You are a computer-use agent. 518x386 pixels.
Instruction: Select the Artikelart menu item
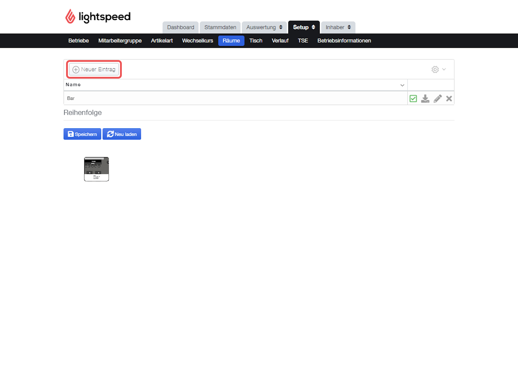pyautogui.click(x=162, y=41)
